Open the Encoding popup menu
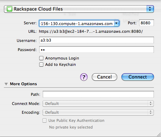Viewport: 161px width, 137px height. click(98, 112)
